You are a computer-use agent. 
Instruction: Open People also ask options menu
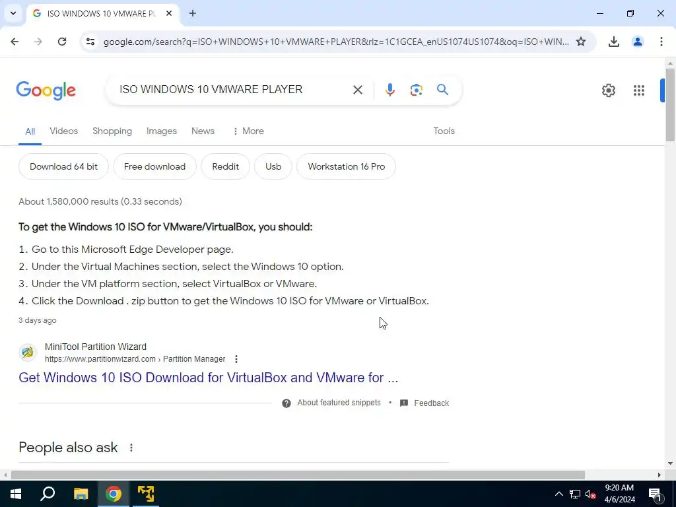click(131, 448)
